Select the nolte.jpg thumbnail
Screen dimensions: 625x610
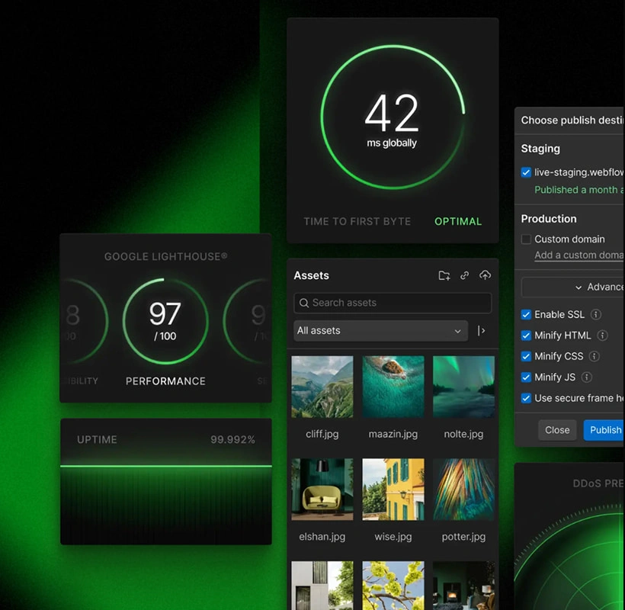click(x=463, y=387)
